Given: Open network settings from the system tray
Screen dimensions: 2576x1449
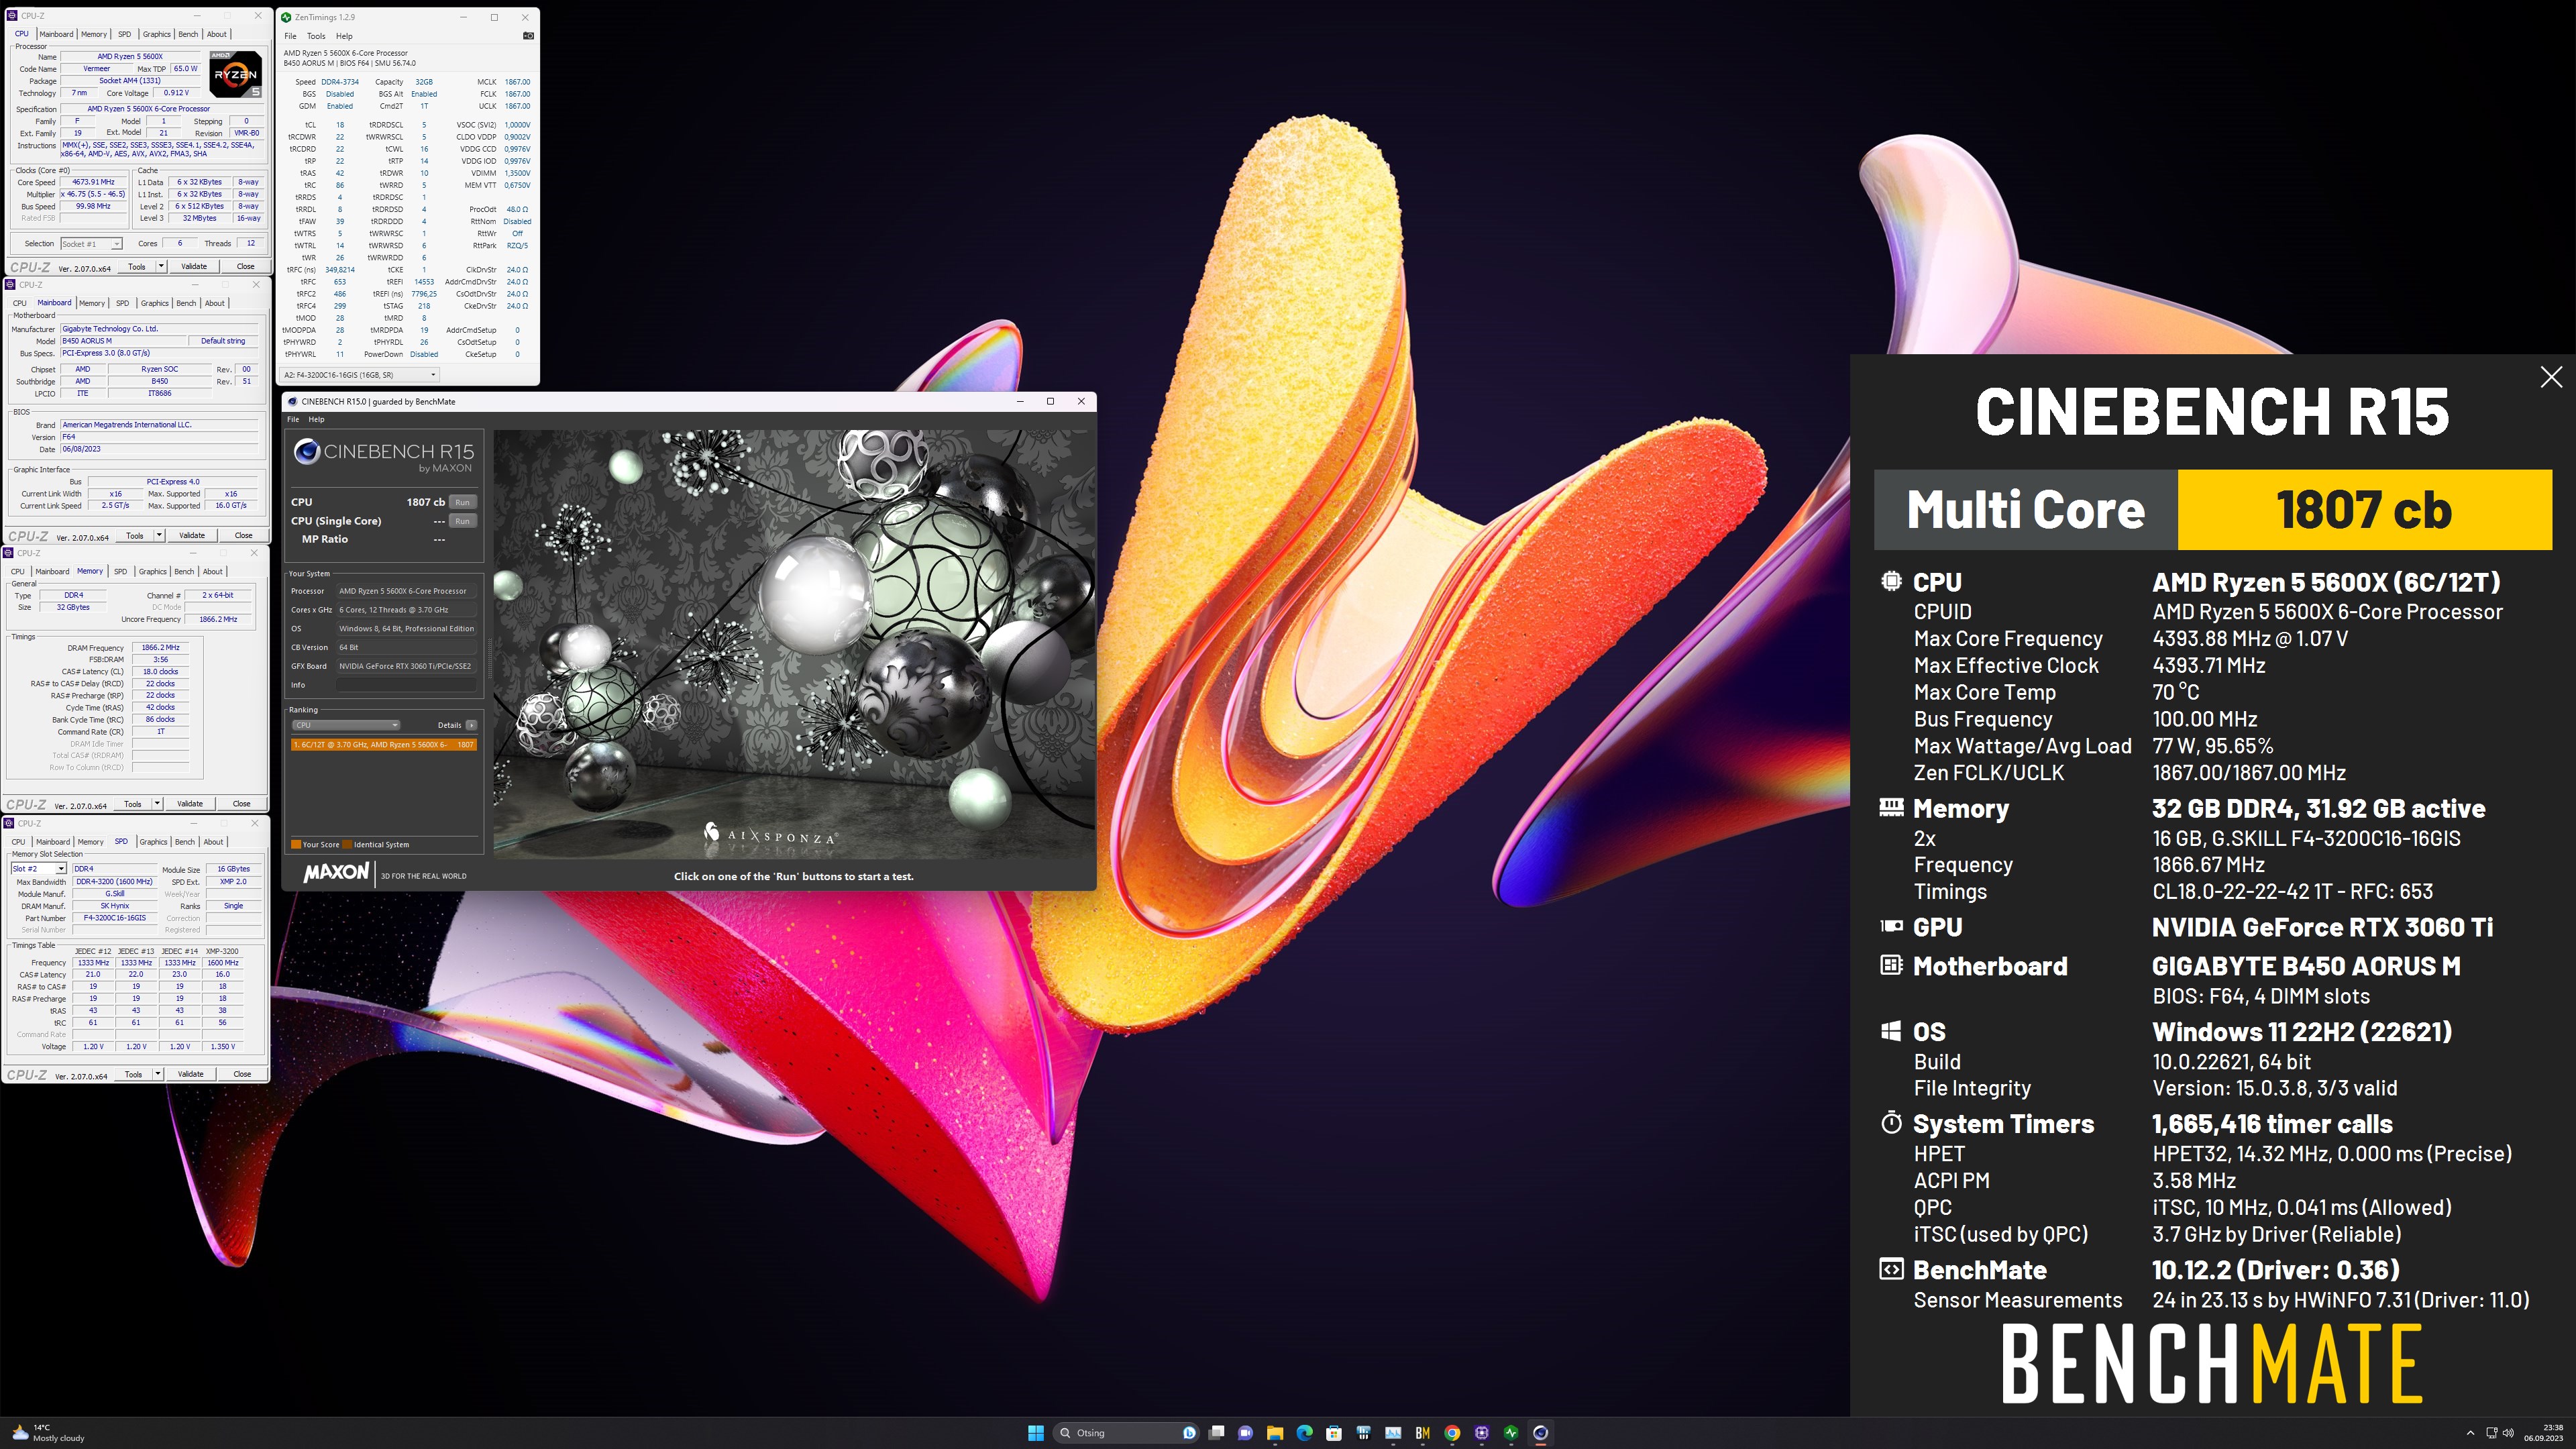Looking at the screenshot, I should [x=2491, y=1432].
